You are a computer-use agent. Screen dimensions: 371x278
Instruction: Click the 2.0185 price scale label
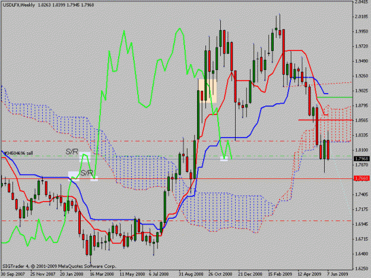[362, 17]
